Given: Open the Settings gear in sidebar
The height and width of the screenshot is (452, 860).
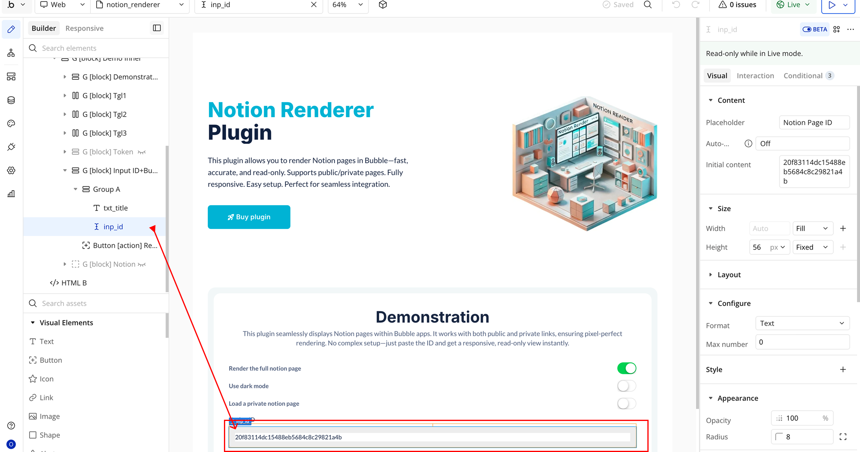Looking at the screenshot, I should click(x=11, y=170).
